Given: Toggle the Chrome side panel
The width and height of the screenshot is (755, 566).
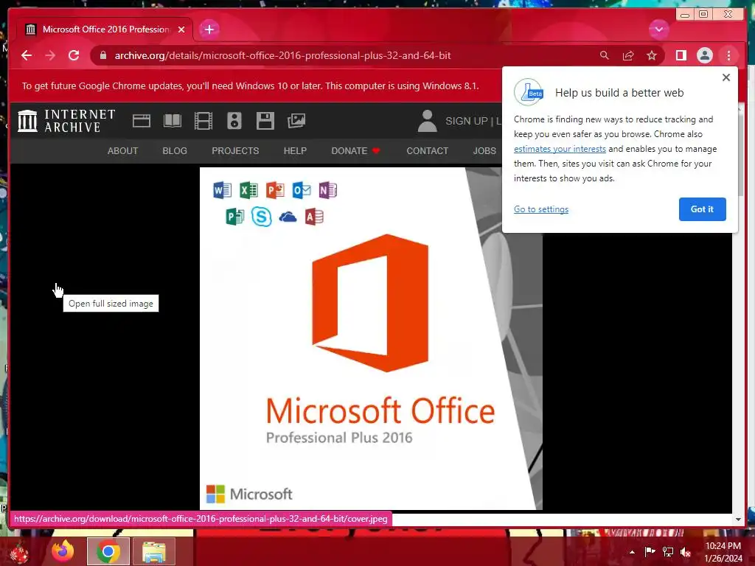Looking at the screenshot, I should (681, 55).
